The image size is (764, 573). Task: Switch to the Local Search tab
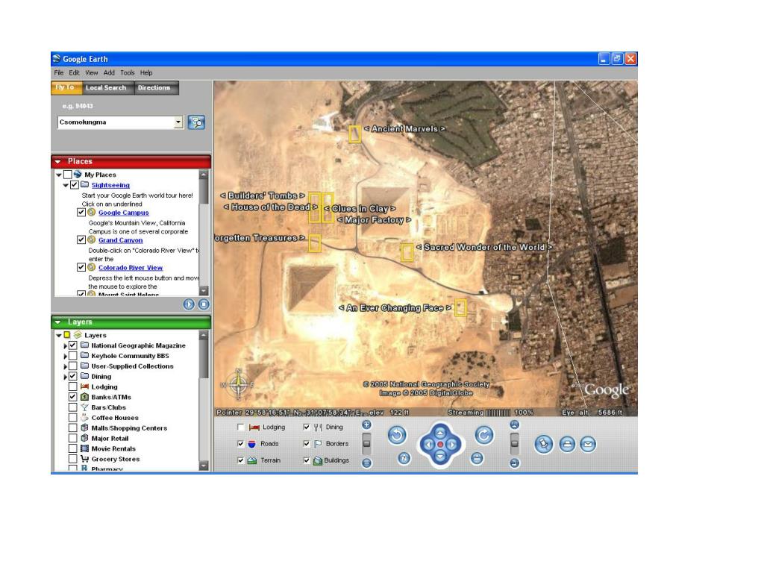click(x=106, y=88)
